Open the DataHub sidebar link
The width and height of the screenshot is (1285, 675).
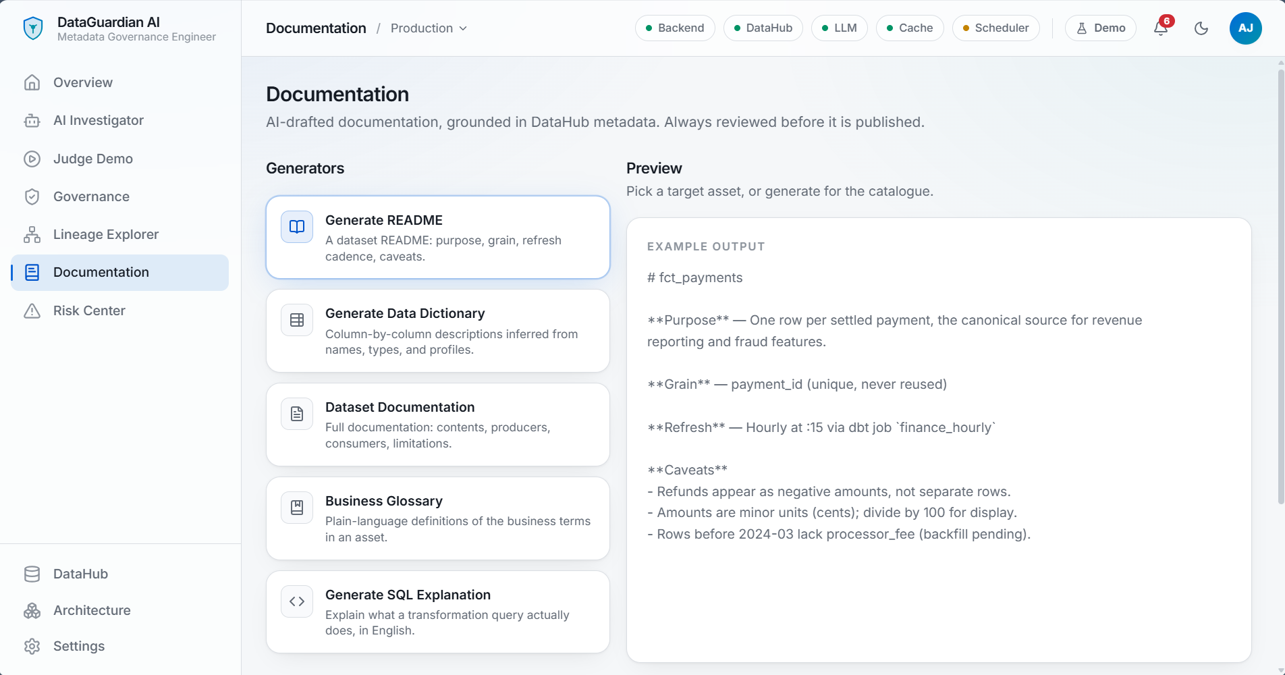tap(119, 574)
